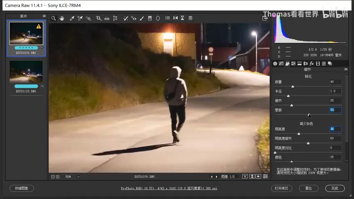Image resolution: width=354 pixels, height=199 pixels.
Task: Zoom out with the minus button
Action: (53, 177)
